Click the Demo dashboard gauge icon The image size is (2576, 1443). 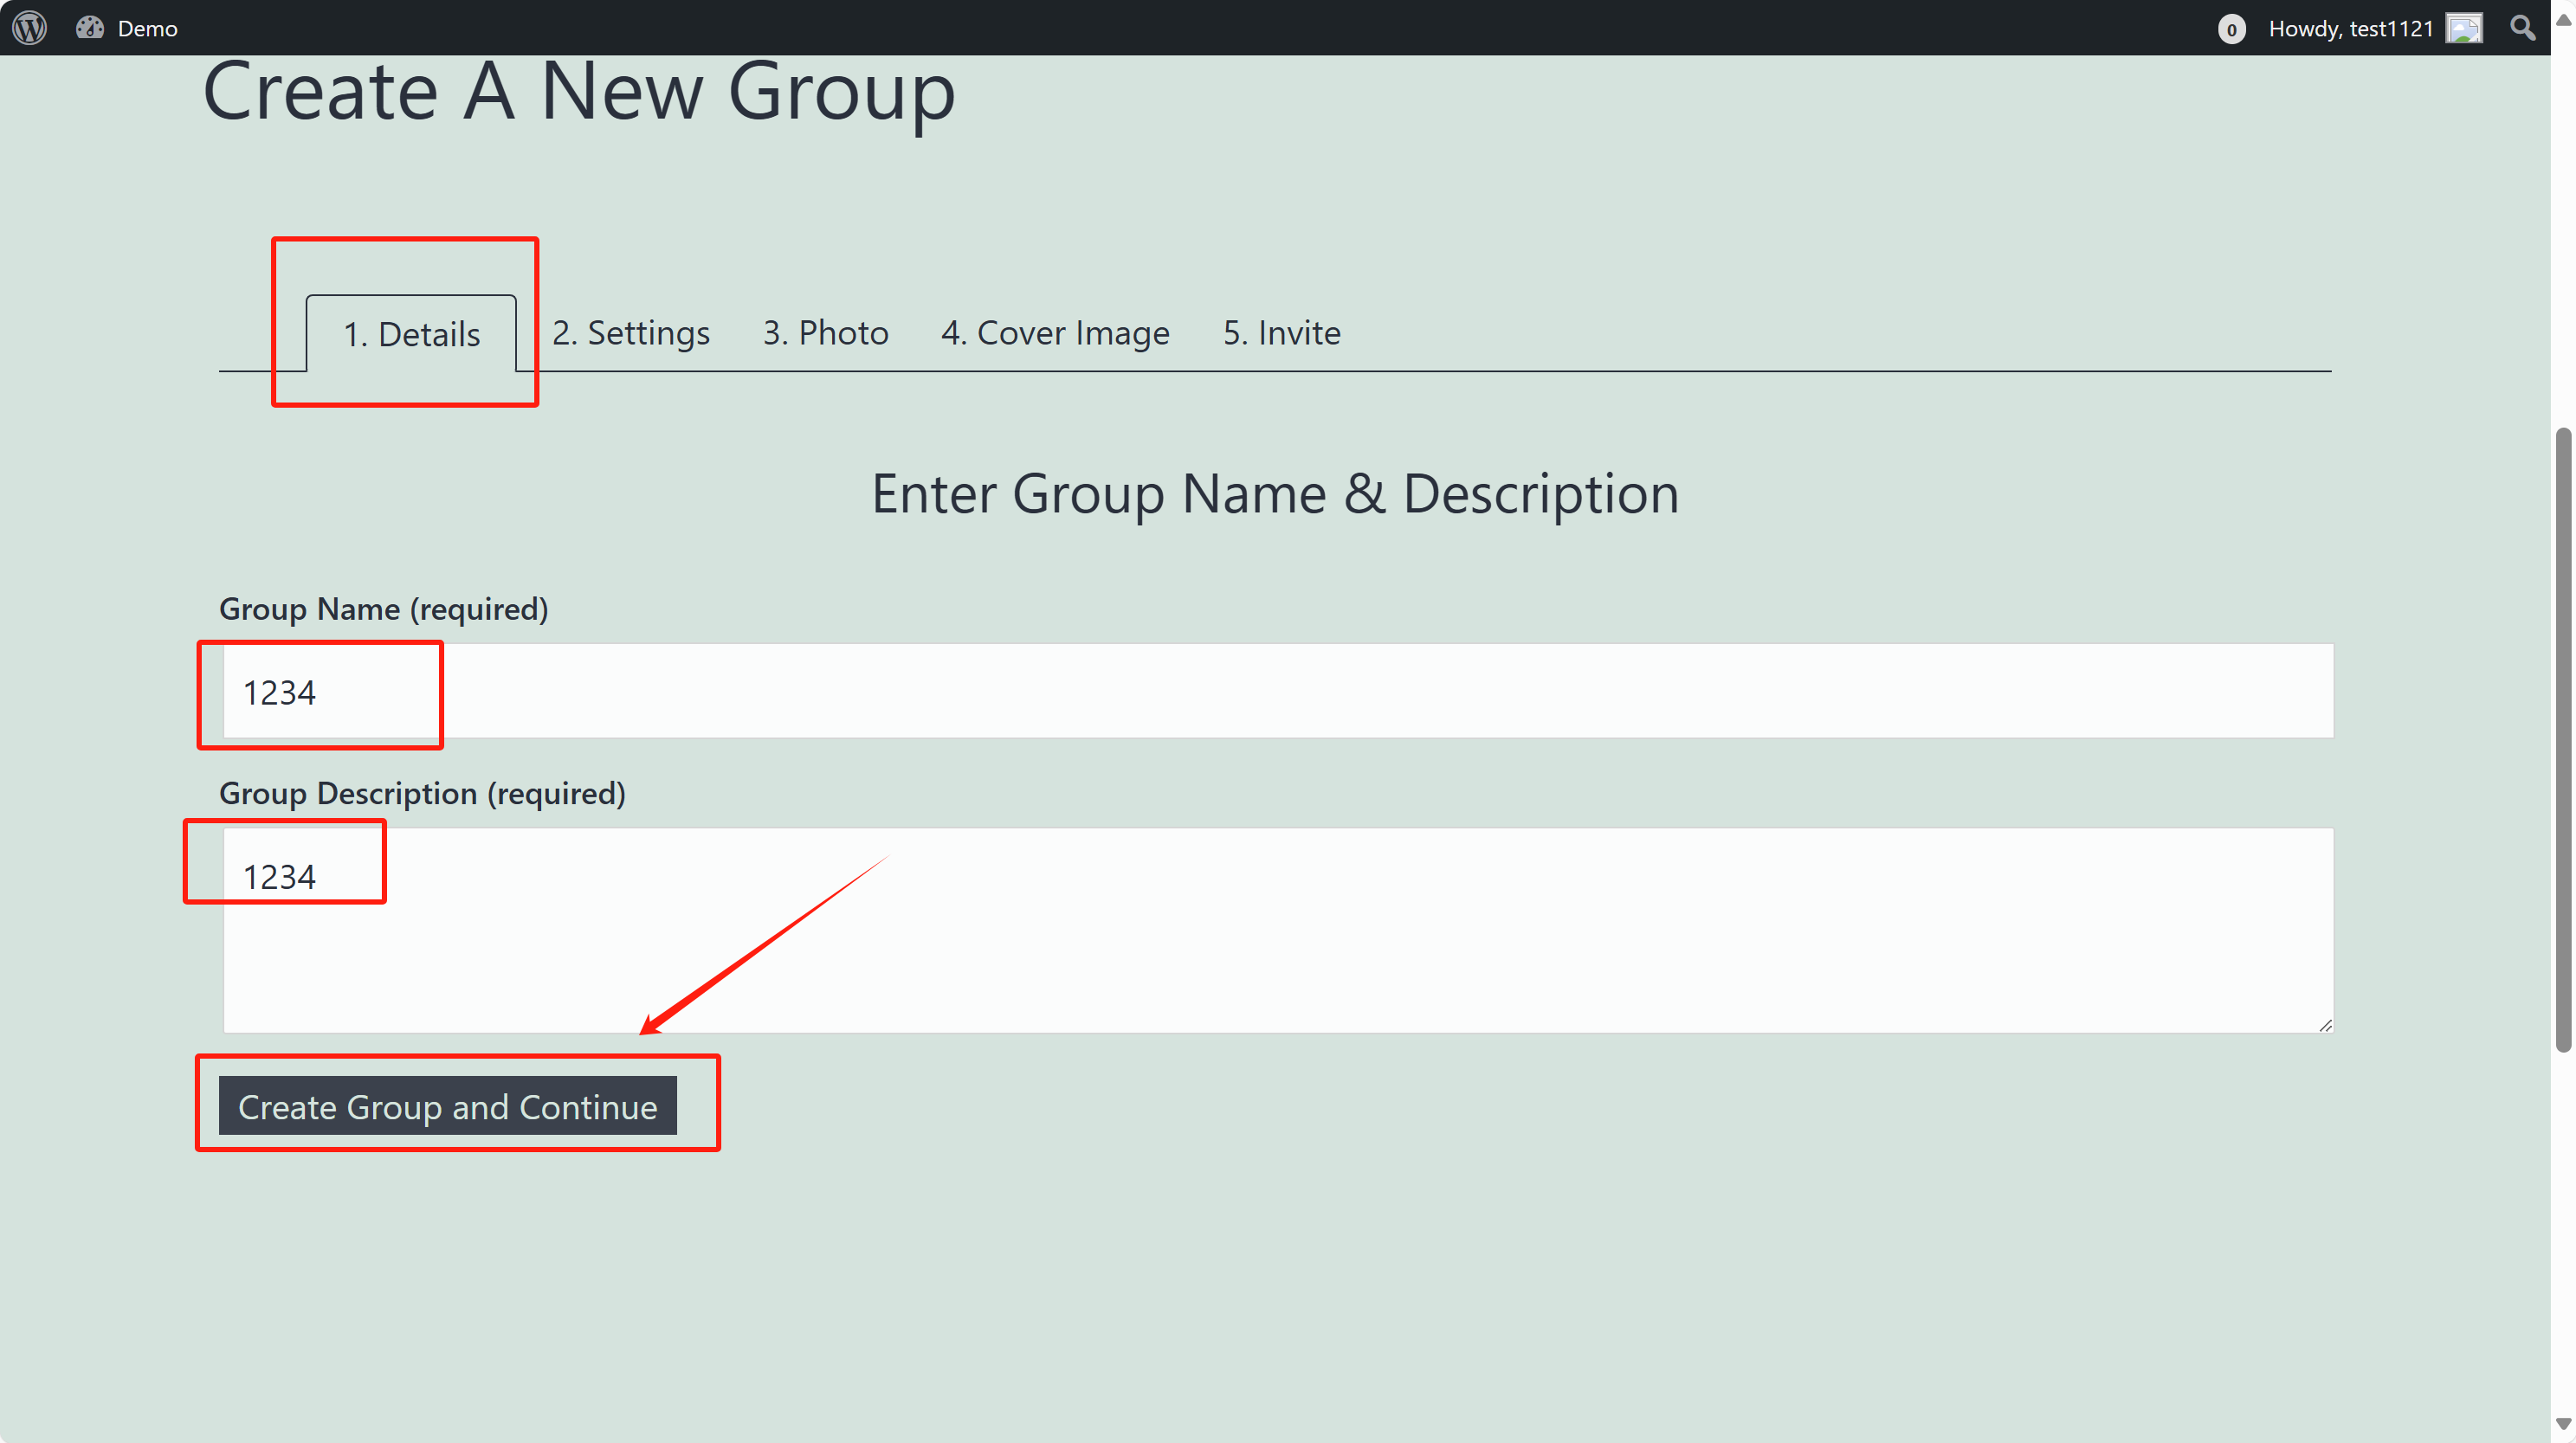coord(90,28)
